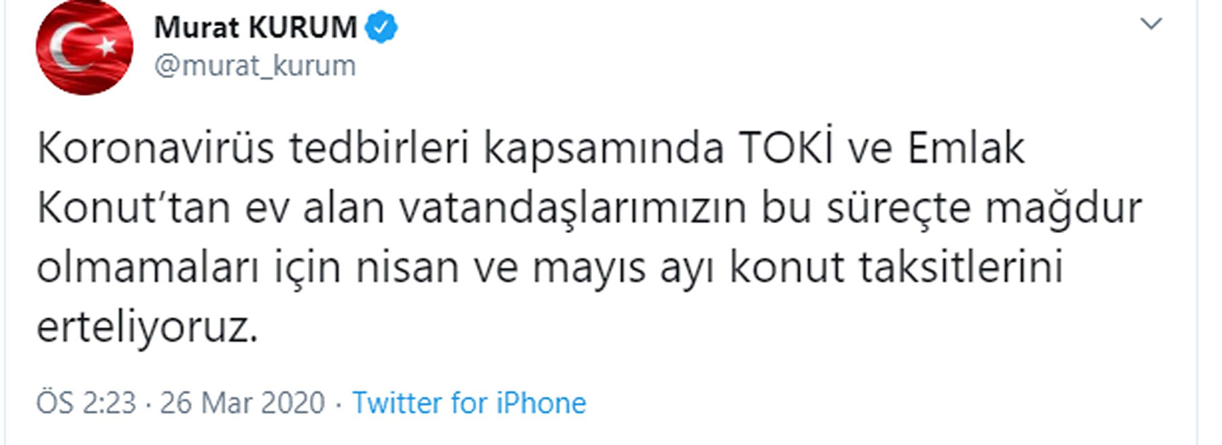Image resolution: width=1222 pixels, height=445 pixels.
Task: Click the word erteliyoruz ending the tweet
Action: 147,327
